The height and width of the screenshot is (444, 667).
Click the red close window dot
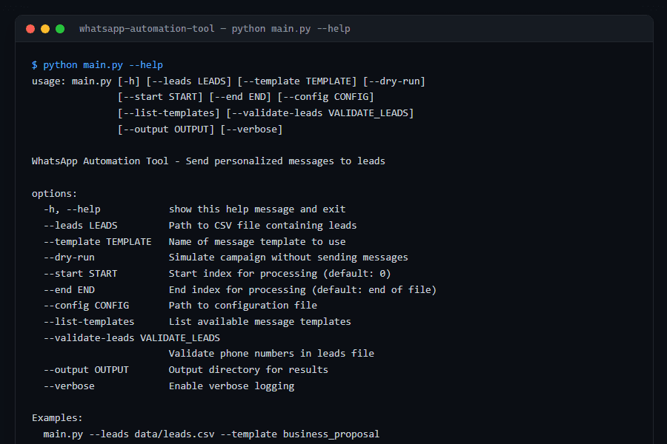coord(30,29)
